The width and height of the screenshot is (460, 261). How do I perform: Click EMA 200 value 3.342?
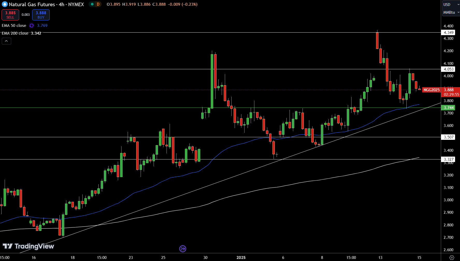point(36,33)
